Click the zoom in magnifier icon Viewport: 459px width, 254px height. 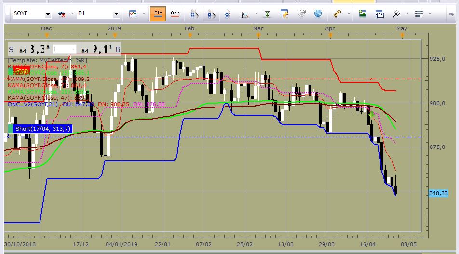(x=194, y=13)
